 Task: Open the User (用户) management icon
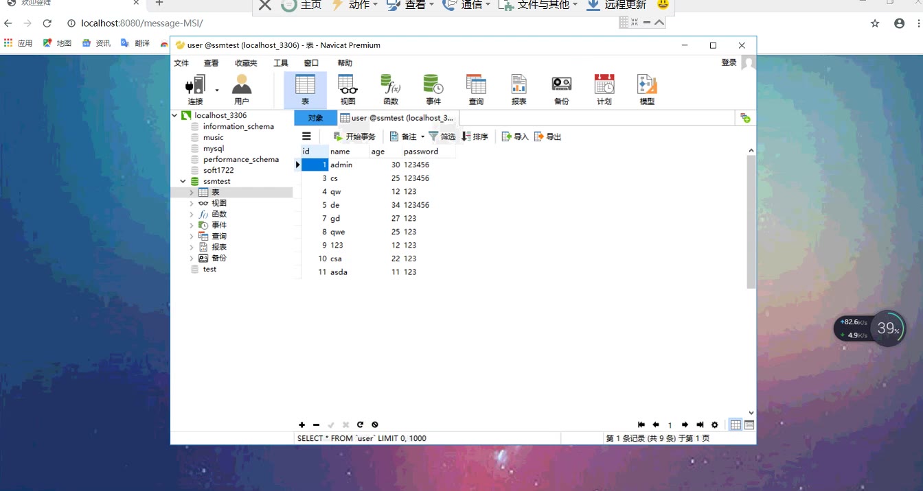click(x=242, y=85)
